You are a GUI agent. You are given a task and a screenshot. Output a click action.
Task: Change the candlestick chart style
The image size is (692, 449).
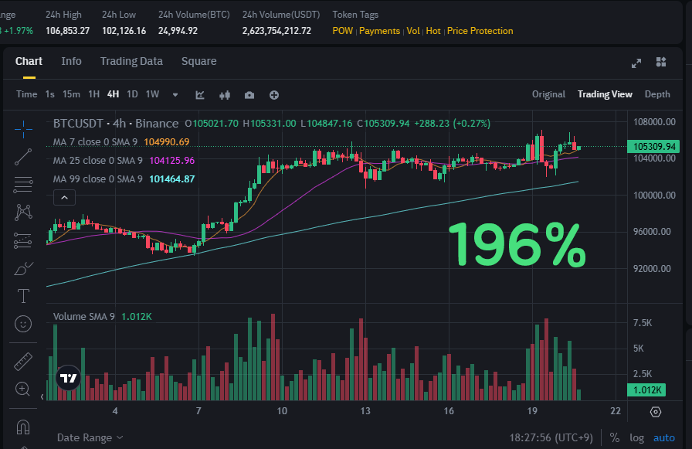[225, 95]
